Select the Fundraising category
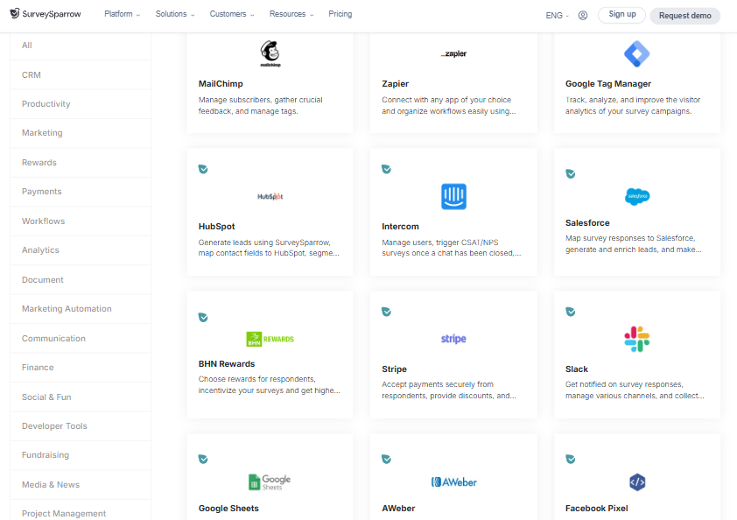The height and width of the screenshot is (520, 737). [81, 455]
